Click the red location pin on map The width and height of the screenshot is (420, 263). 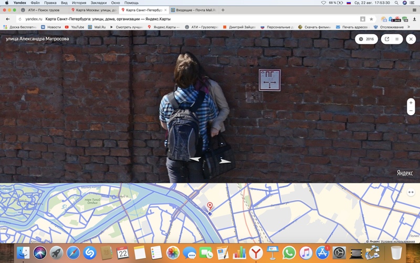pyautogui.click(x=210, y=206)
